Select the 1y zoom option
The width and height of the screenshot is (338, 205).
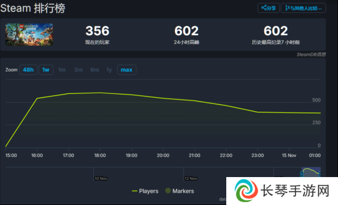tap(109, 70)
